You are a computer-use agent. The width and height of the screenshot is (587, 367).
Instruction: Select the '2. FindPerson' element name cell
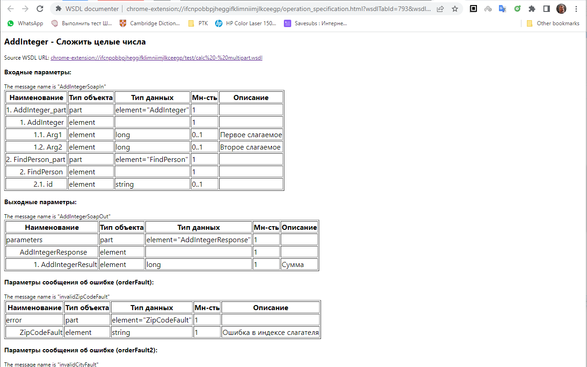[x=36, y=172]
